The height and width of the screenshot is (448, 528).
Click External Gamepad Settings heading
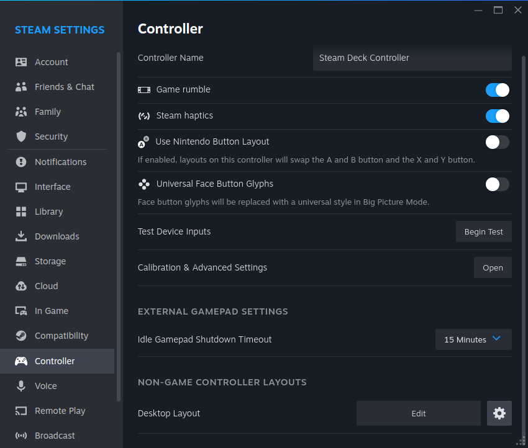[x=213, y=311]
